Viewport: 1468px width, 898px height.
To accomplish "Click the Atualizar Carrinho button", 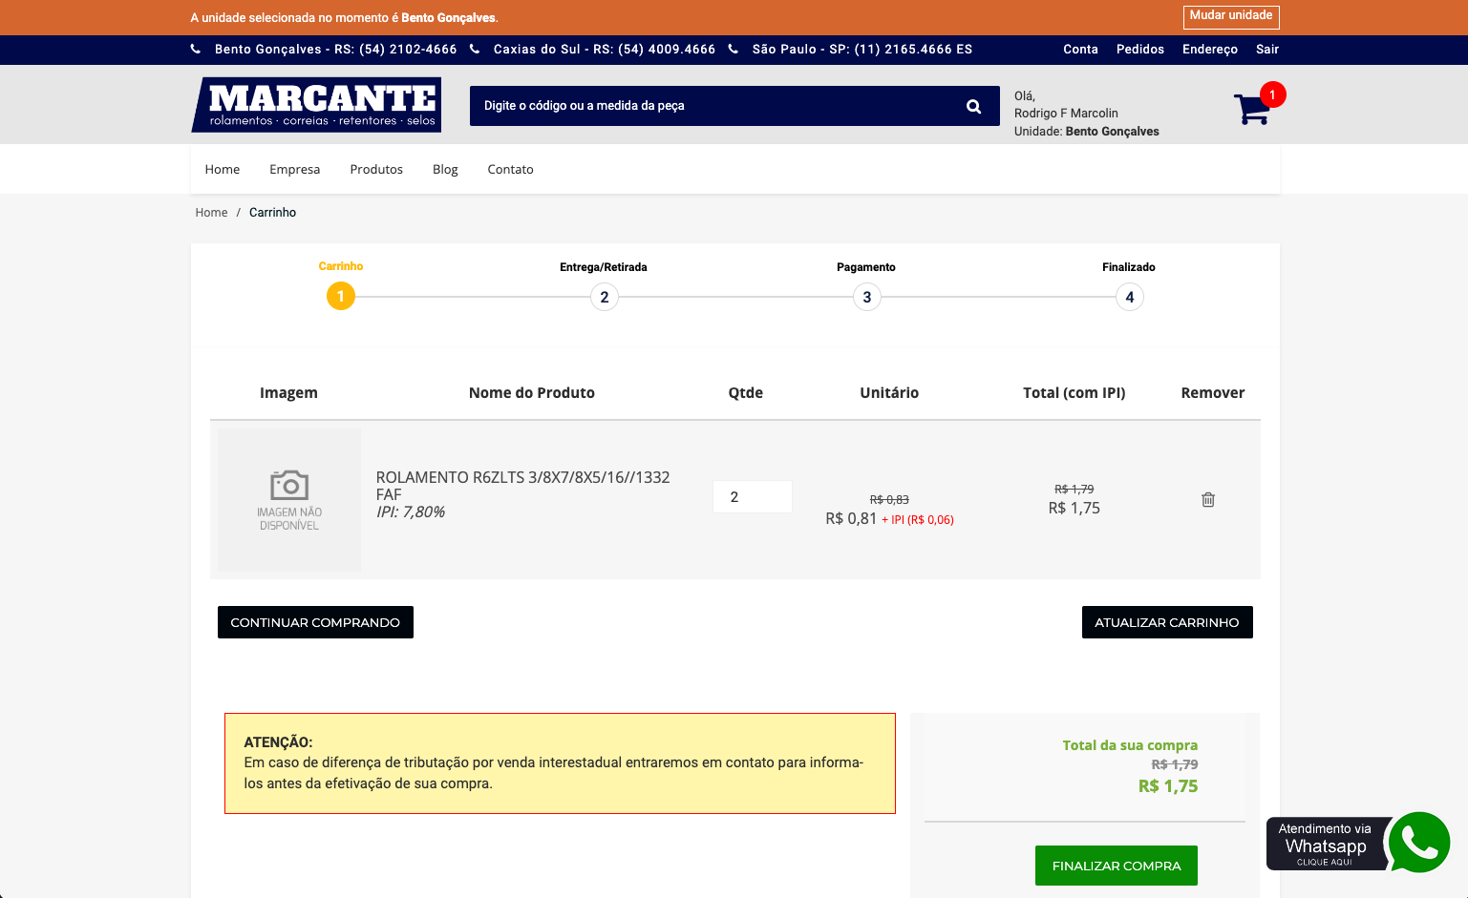I will coord(1166,622).
